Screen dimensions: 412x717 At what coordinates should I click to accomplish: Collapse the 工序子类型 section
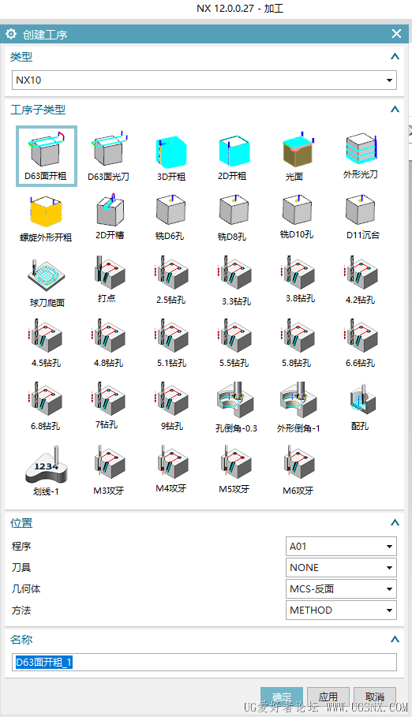tap(395, 110)
